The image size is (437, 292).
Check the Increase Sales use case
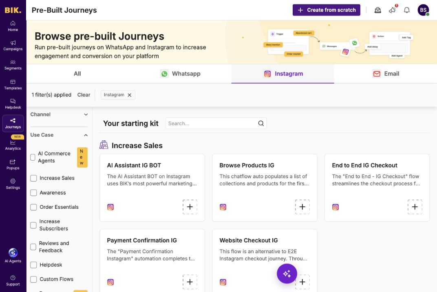[x=33, y=178]
